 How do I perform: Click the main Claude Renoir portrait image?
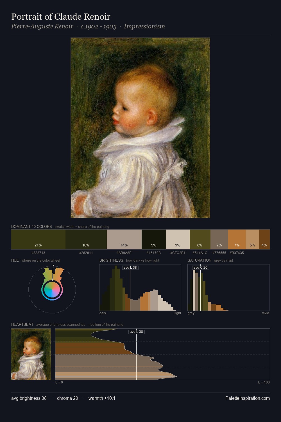click(x=140, y=128)
